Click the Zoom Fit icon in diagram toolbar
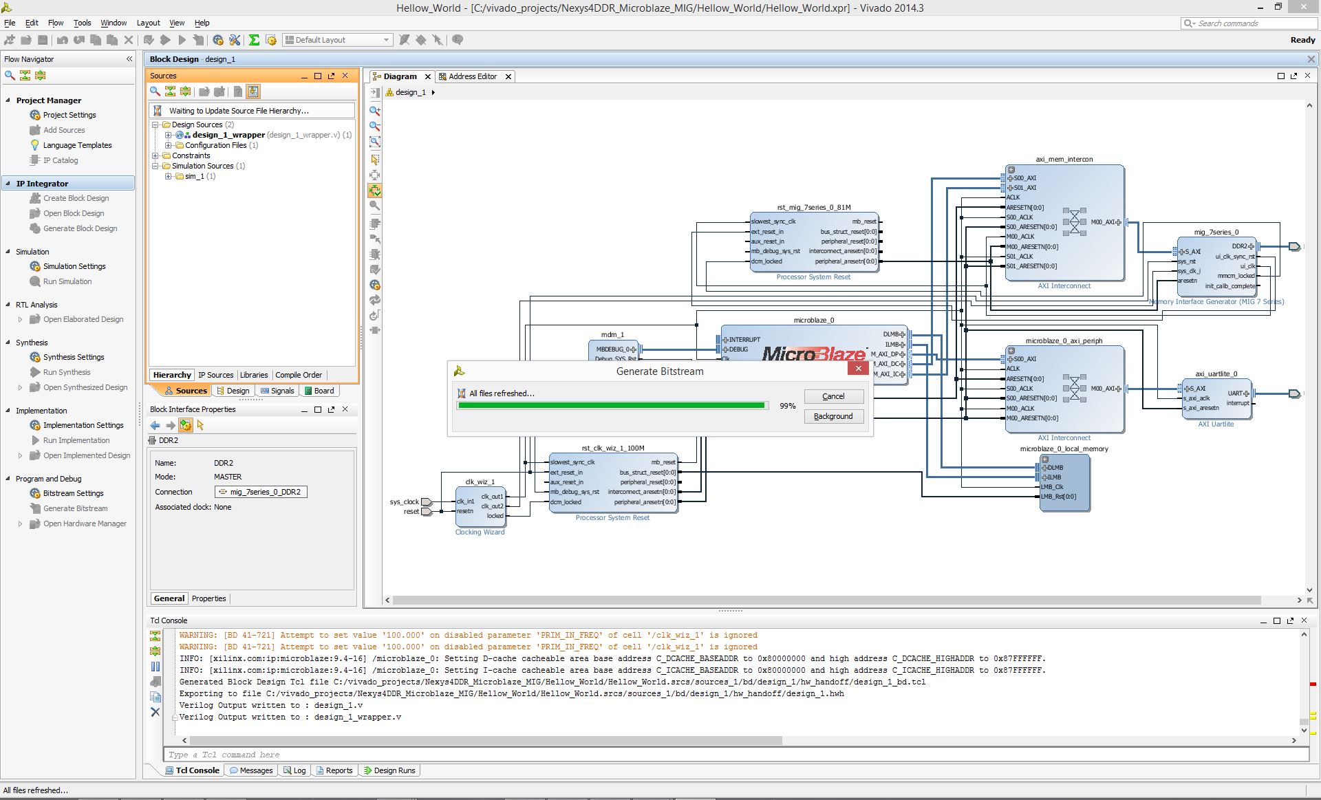Screen dimensions: 1321x800 [375, 142]
